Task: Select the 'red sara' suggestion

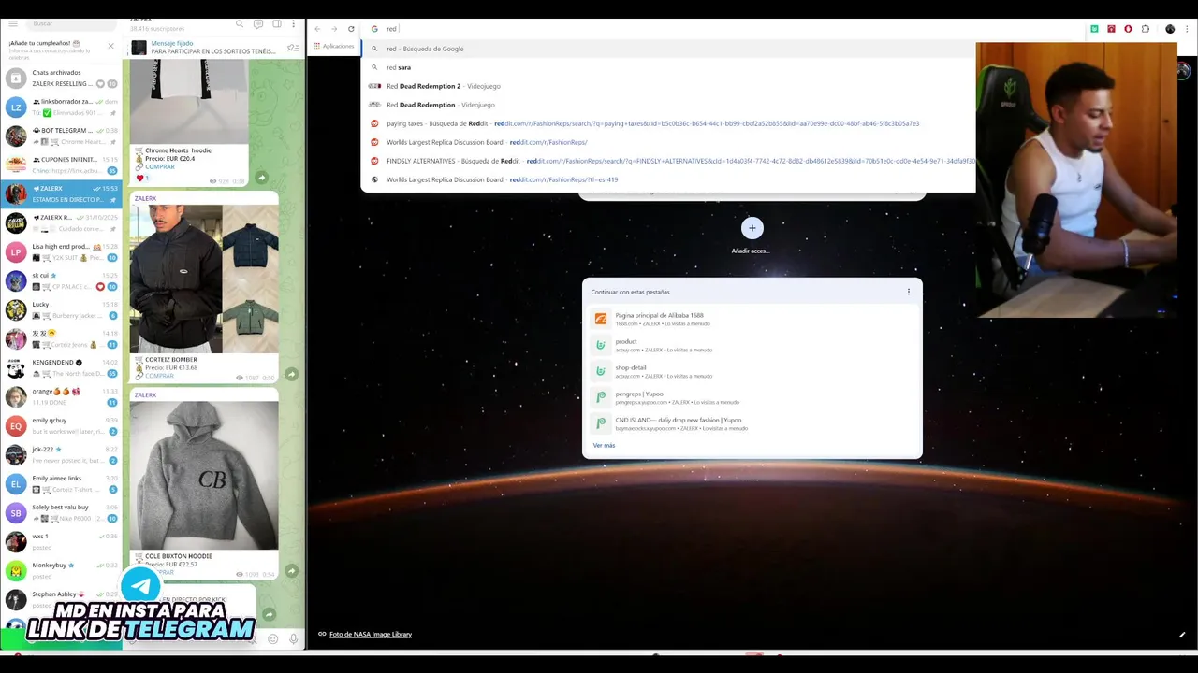Action: pyautogui.click(x=668, y=67)
